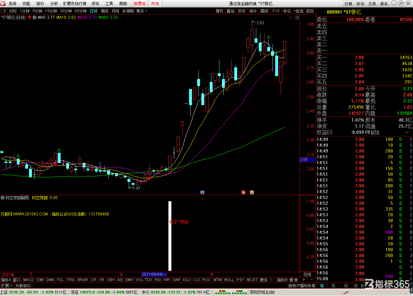The height and width of the screenshot is (296, 413).
Task: Click 标记 toolbar item
Action: [287, 11]
